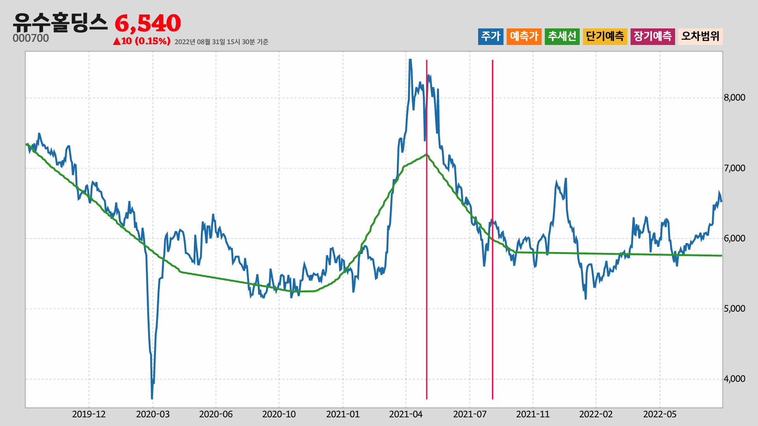Click the 6,000 y-axis label
Image resolution: width=758 pixels, height=426 pixels.
(734, 238)
